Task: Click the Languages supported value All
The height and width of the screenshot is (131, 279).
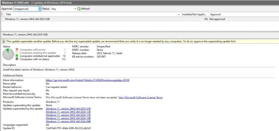Action: tap(47, 125)
